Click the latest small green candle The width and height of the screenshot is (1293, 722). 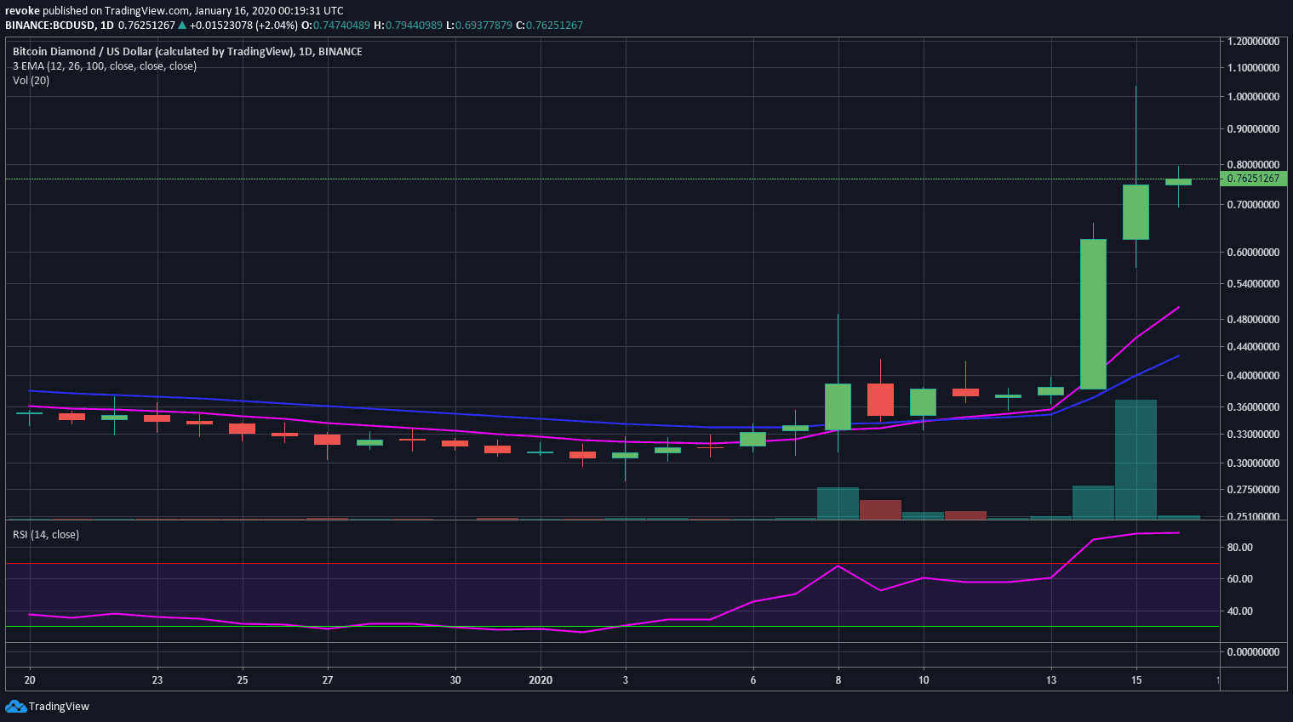point(1178,182)
